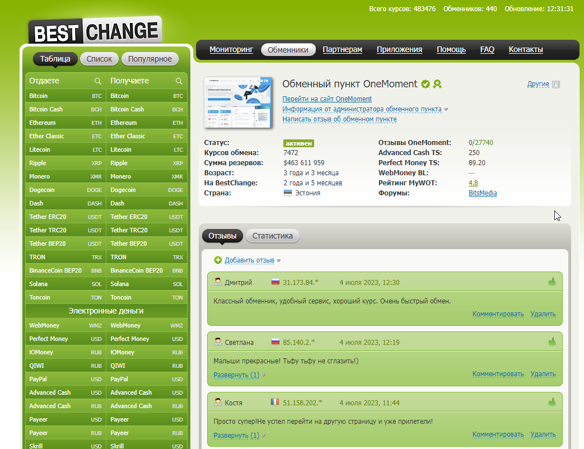Image resolution: width=584 pixels, height=449 pixels.
Task: Select Dogecoin in the Отдаете column
Action: (x=66, y=190)
